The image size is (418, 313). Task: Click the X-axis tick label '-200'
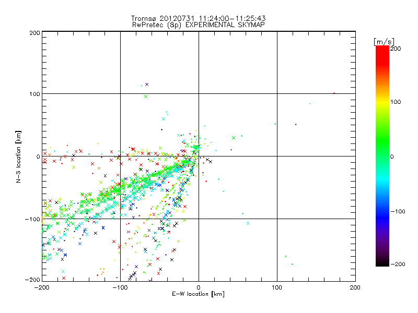[42, 287]
